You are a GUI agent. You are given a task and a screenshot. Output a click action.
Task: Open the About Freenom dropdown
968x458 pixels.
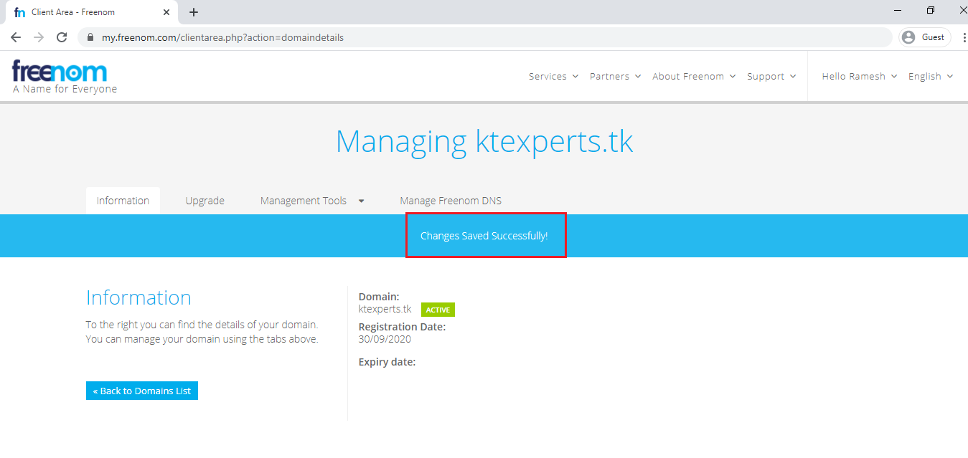[x=694, y=76]
